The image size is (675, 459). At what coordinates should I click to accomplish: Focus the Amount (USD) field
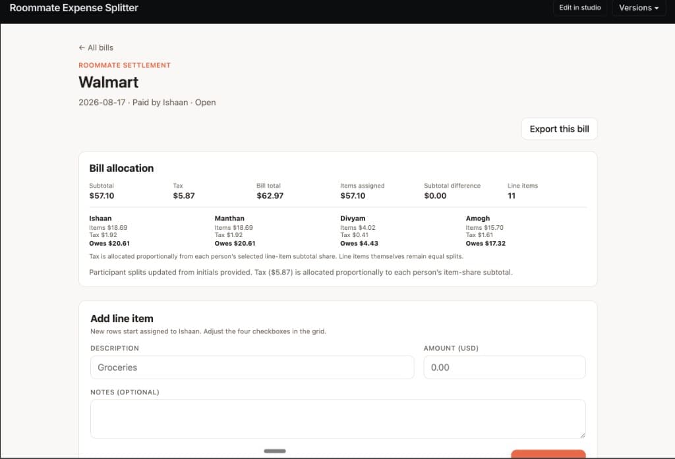pos(504,367)
